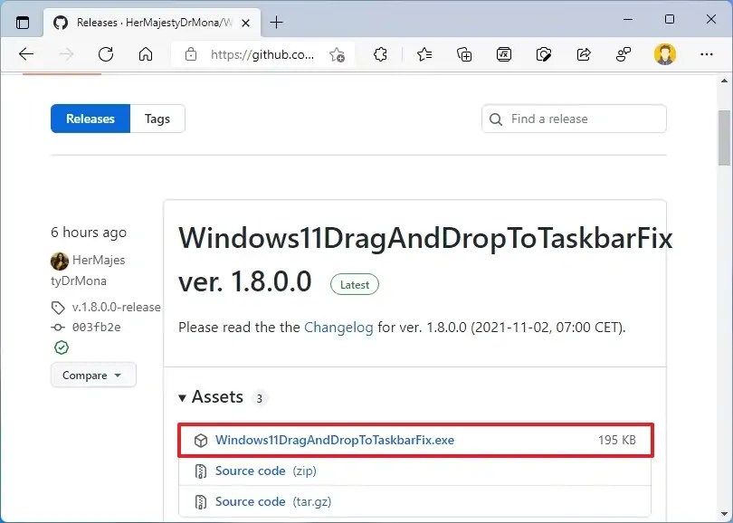Launch the Math Solver tool
The height and width of the screenshot is (523, 733).
(504, 54)
